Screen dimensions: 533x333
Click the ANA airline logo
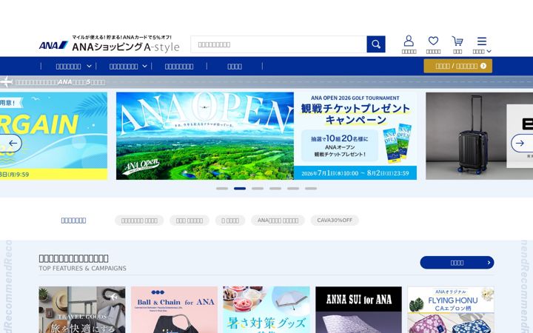(53, 45)
